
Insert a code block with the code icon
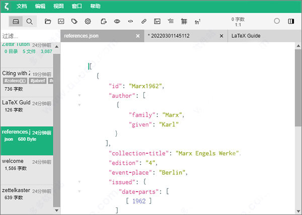[130, 21]
